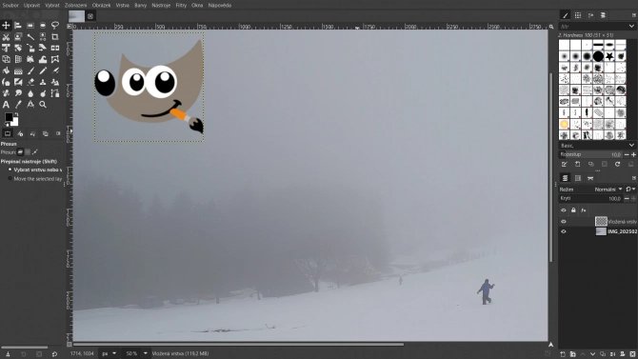
Task: Select the IMG_202502 layer row
Action: tap(597, 231)
